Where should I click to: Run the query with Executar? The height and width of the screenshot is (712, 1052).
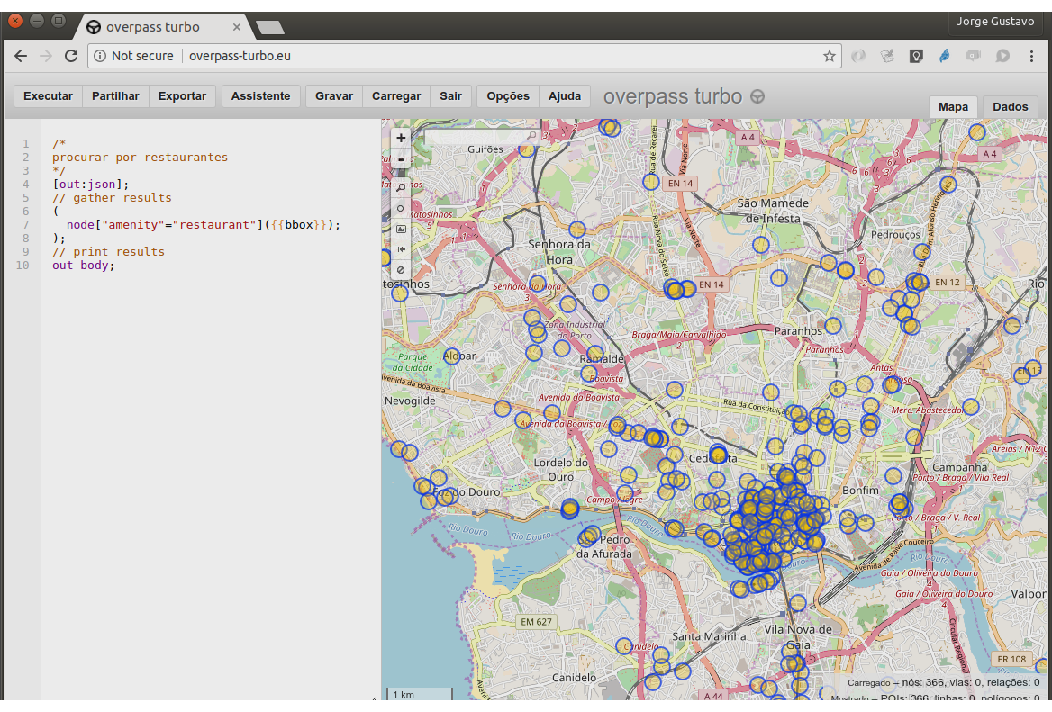click(48, 96)
